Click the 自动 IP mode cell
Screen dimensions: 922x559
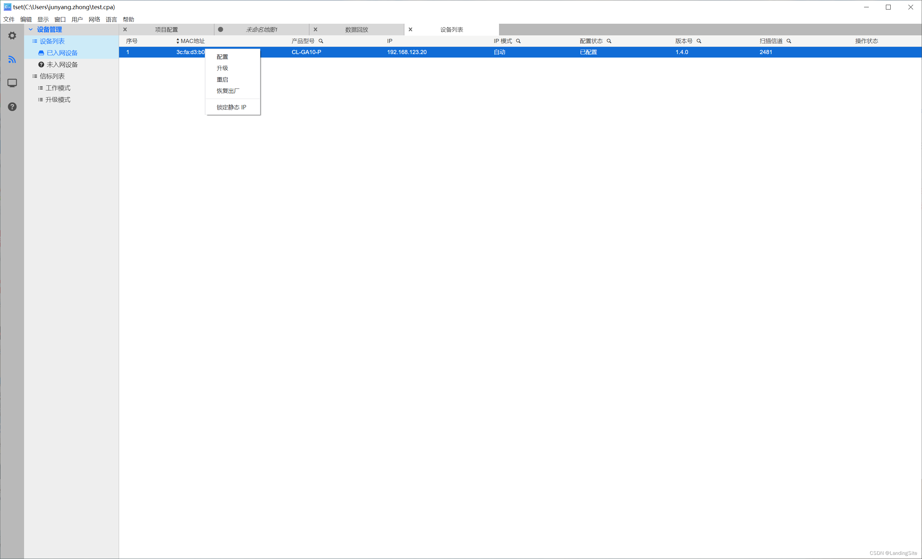click(x=500, y=52)
